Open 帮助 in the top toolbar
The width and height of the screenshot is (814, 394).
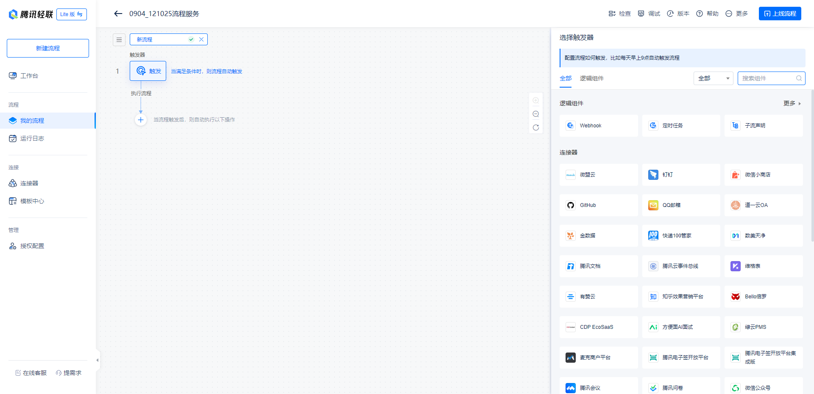[x=708, y=14]
